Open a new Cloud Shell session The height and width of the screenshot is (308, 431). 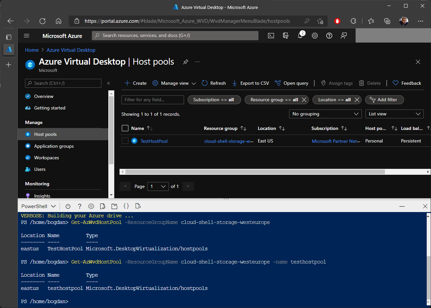[114, 206]
